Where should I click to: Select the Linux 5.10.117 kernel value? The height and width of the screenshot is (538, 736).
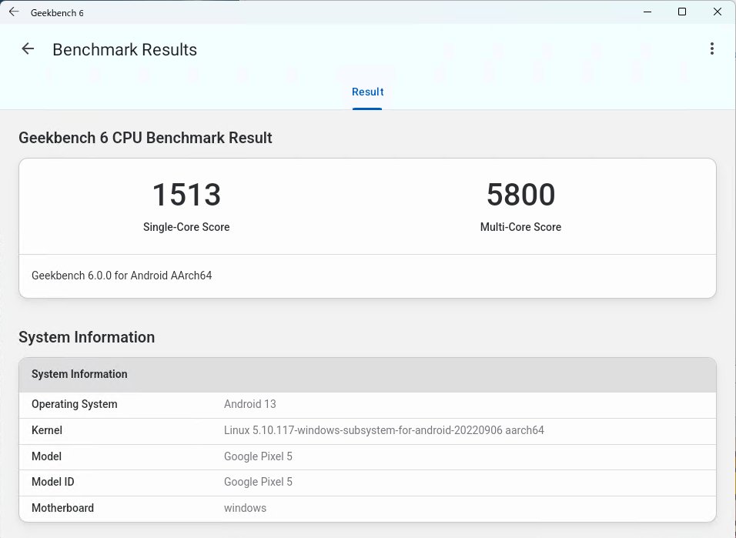click(x=384, y=430)
